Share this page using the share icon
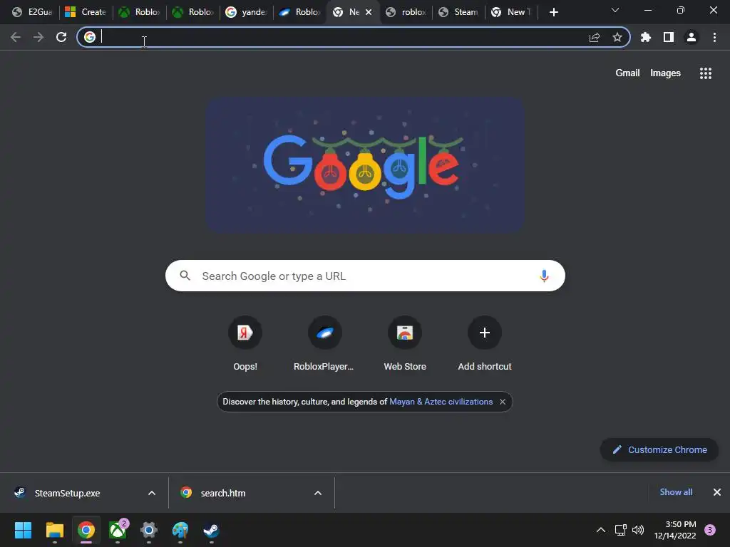The width and height of the screenshot is (730, 547). 595,37
